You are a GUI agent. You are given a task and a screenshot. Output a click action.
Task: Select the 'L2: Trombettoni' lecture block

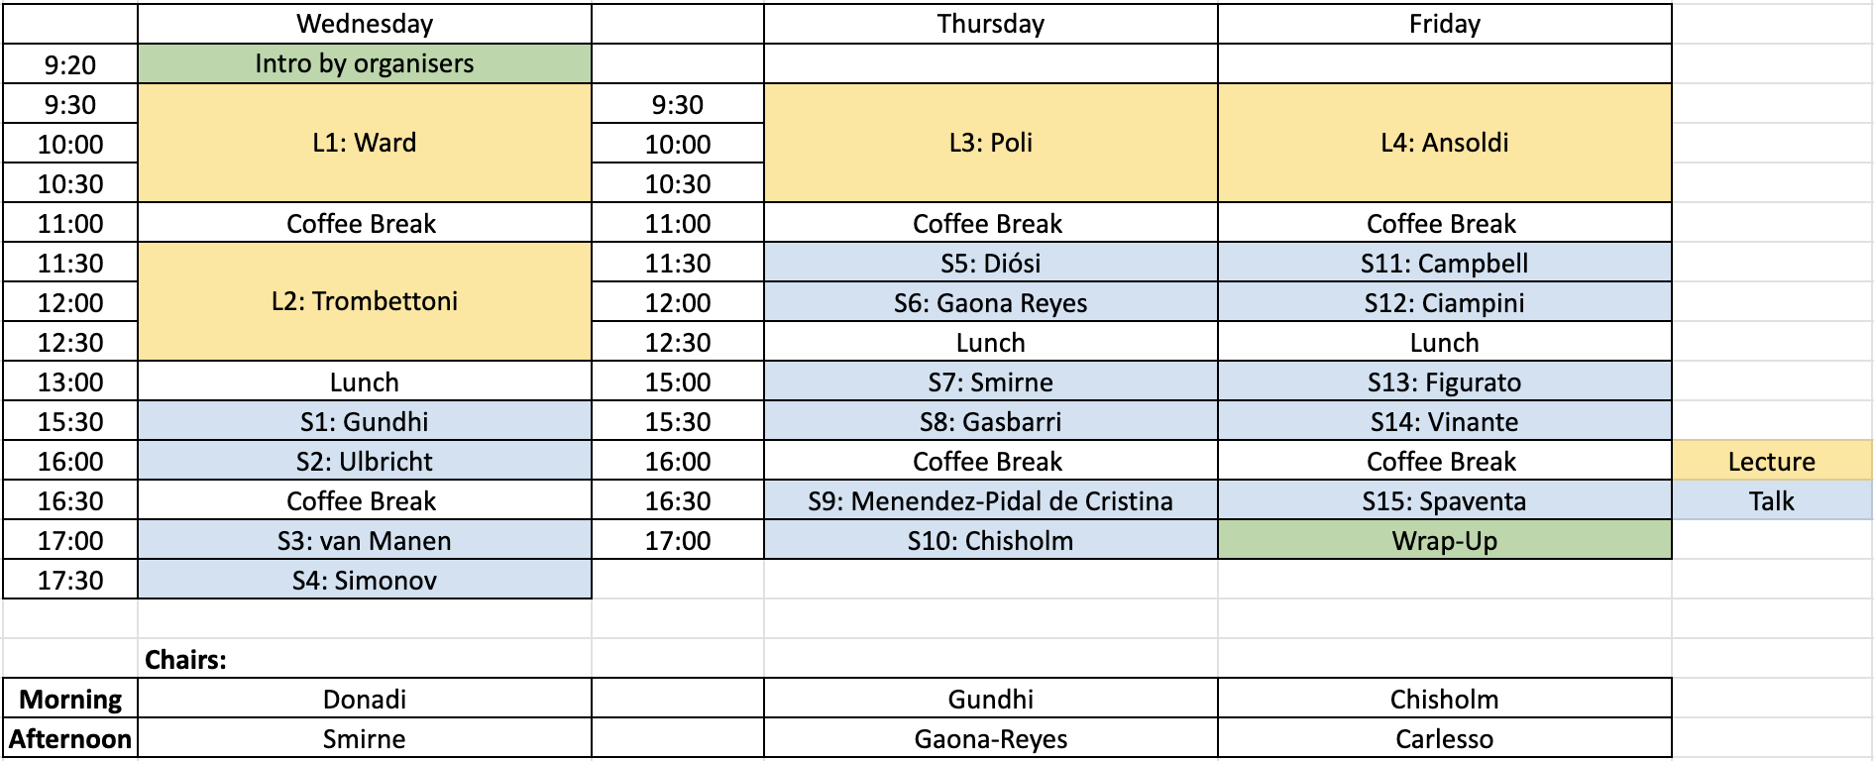click(365, 301)
